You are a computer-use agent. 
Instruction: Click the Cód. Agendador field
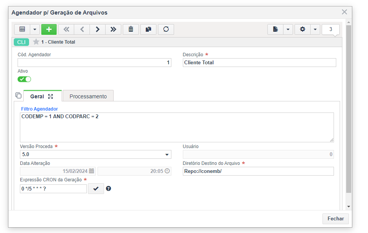click(x=94, y=63)
